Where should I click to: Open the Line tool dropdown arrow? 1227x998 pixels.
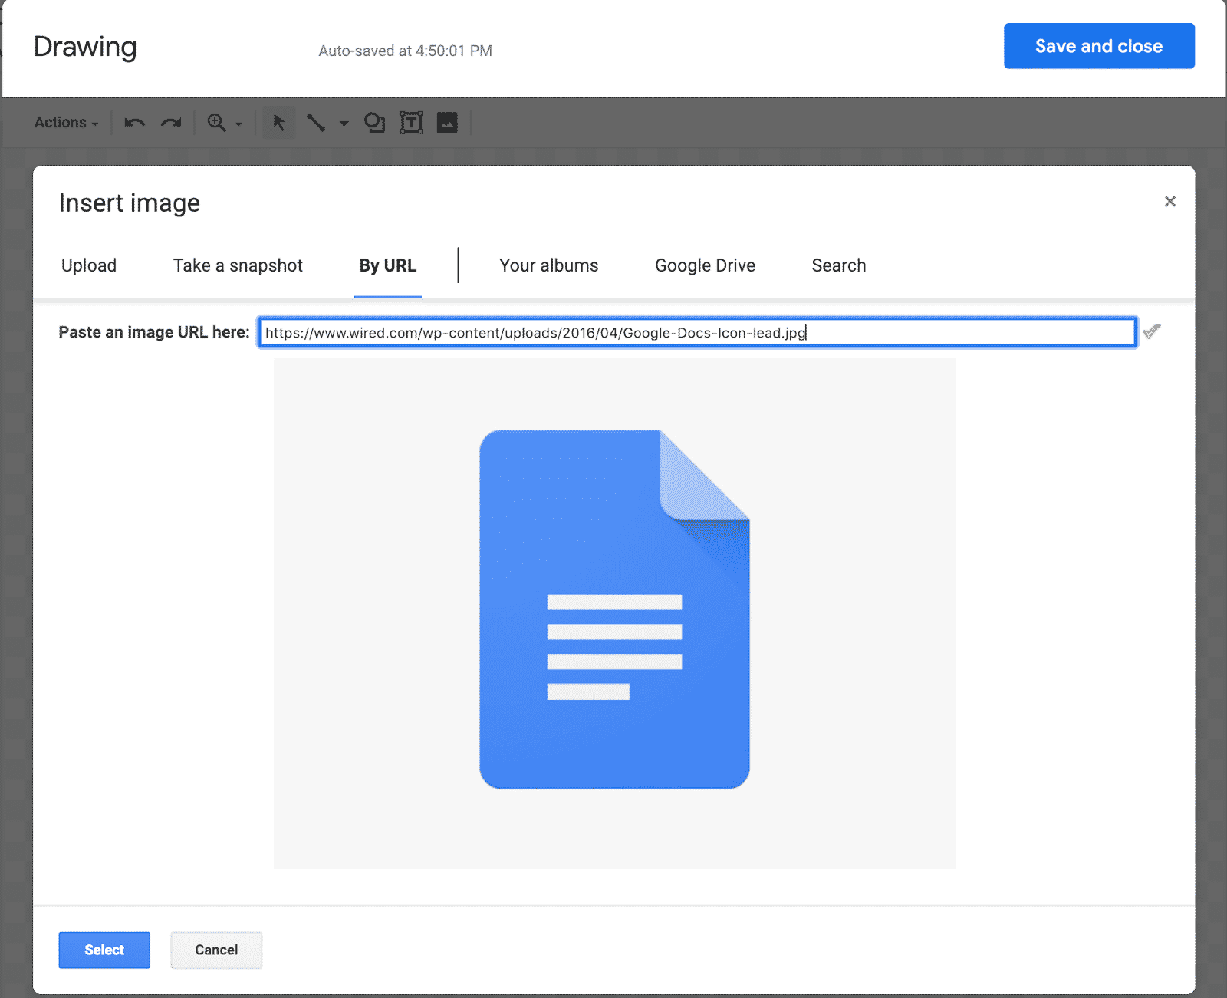click(x=343, y=123)
